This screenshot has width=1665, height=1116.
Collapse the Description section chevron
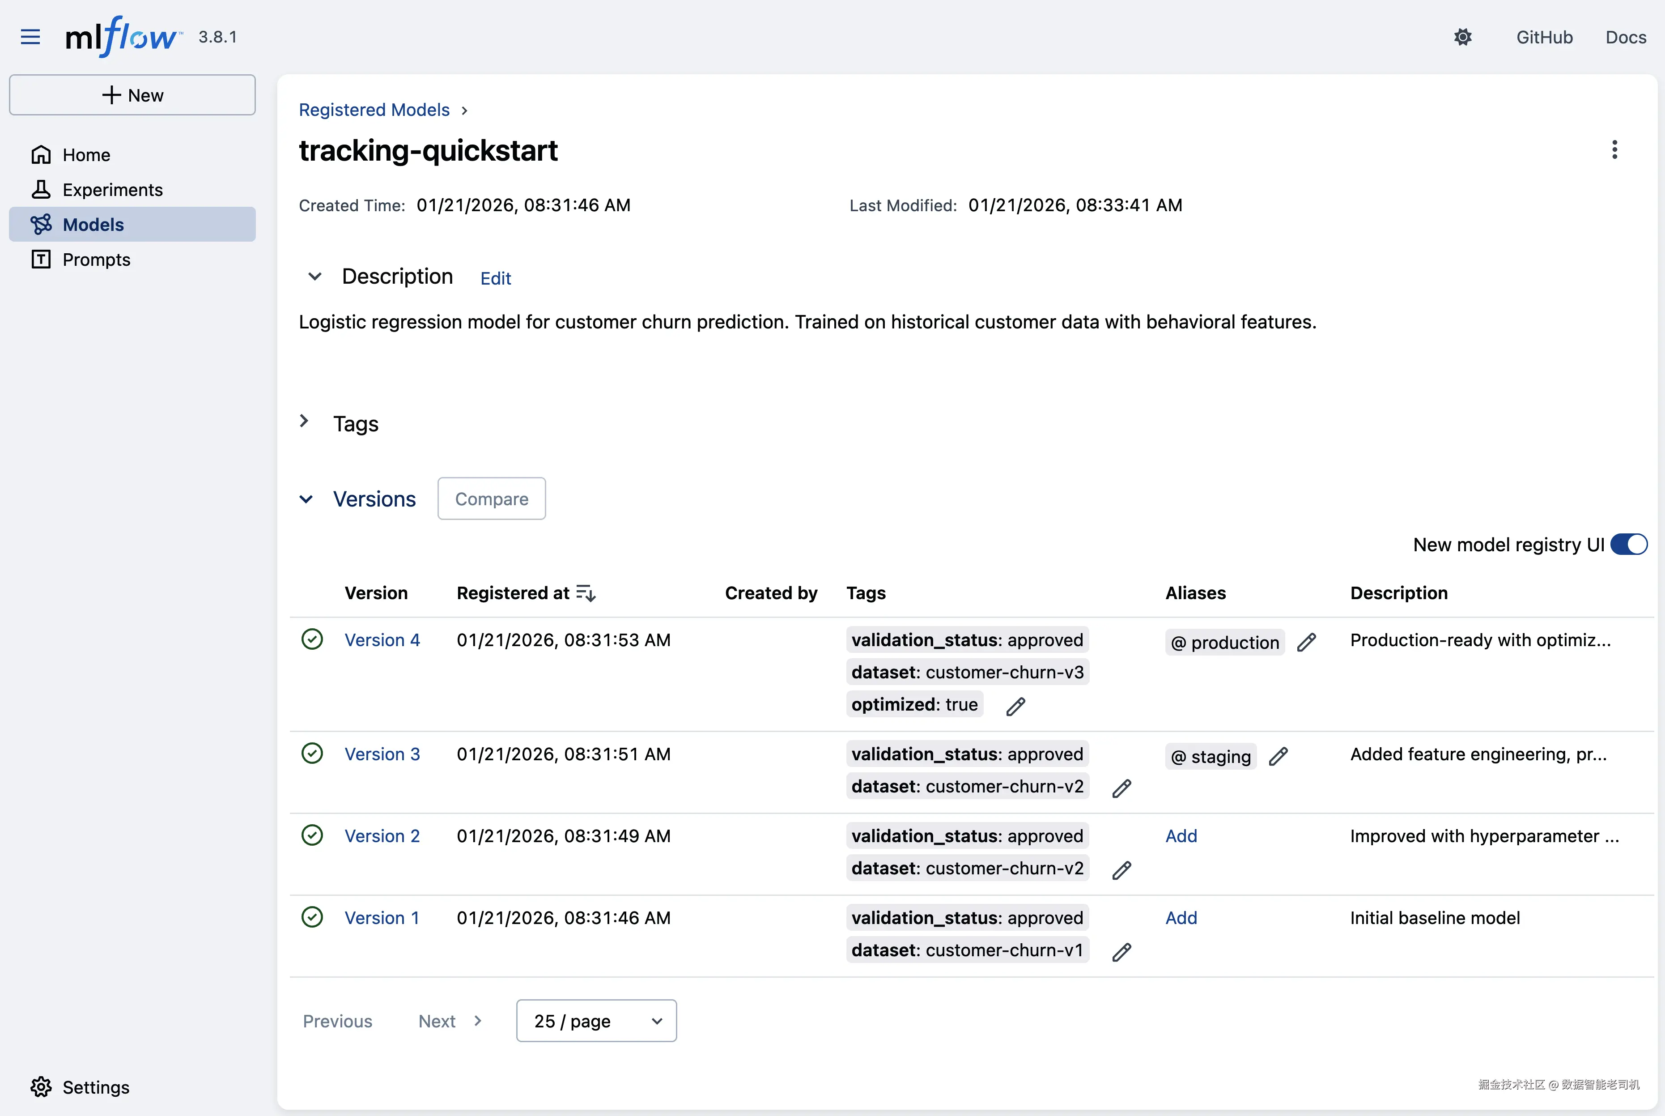(x=314, y=276)
